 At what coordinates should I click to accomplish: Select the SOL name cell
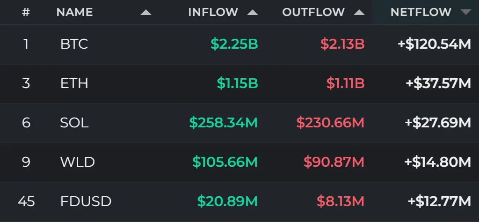pos(74,123)
